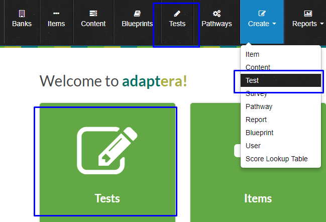Select Blueprint in the Create menu

pos(281,133)
